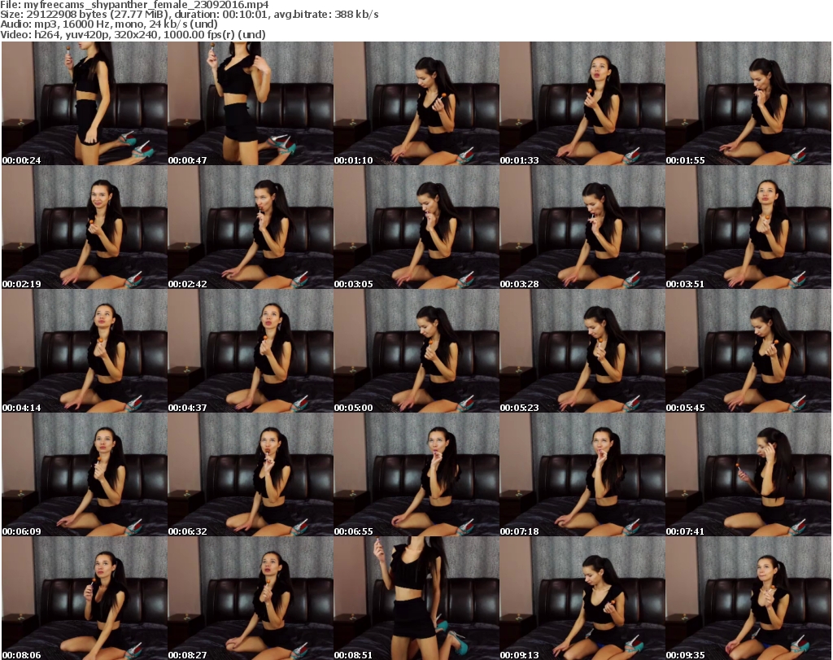Select the thumbnail labeled 00:06:55
Viewport: 833px width, 660px height.
tap(416, 474)
